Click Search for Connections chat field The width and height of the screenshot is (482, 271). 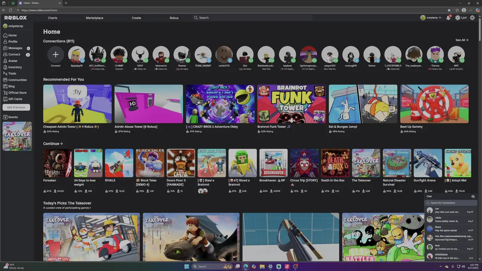pos(451,203)
